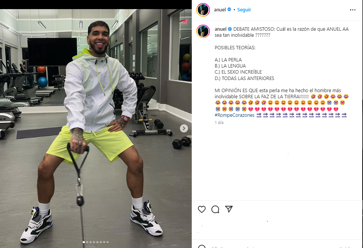Click the blue verified badge beside anuel in the header
This screenshot has height=248, width=363.
[x=229, y=9]
